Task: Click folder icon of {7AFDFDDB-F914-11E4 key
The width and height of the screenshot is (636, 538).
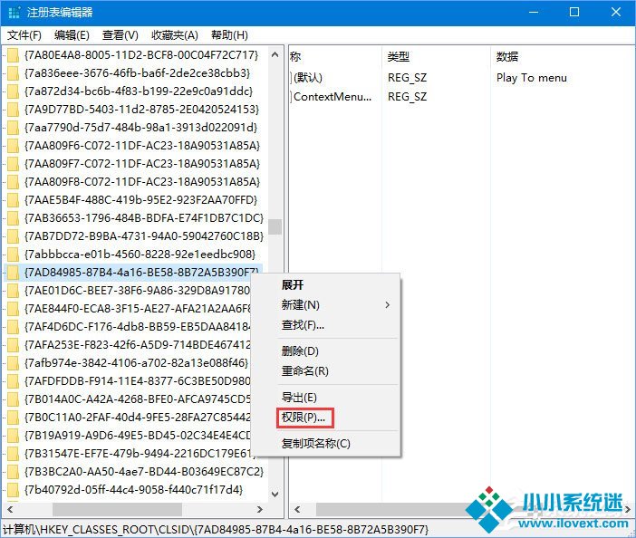Action: pyautogui.click(x=13, y=381)
